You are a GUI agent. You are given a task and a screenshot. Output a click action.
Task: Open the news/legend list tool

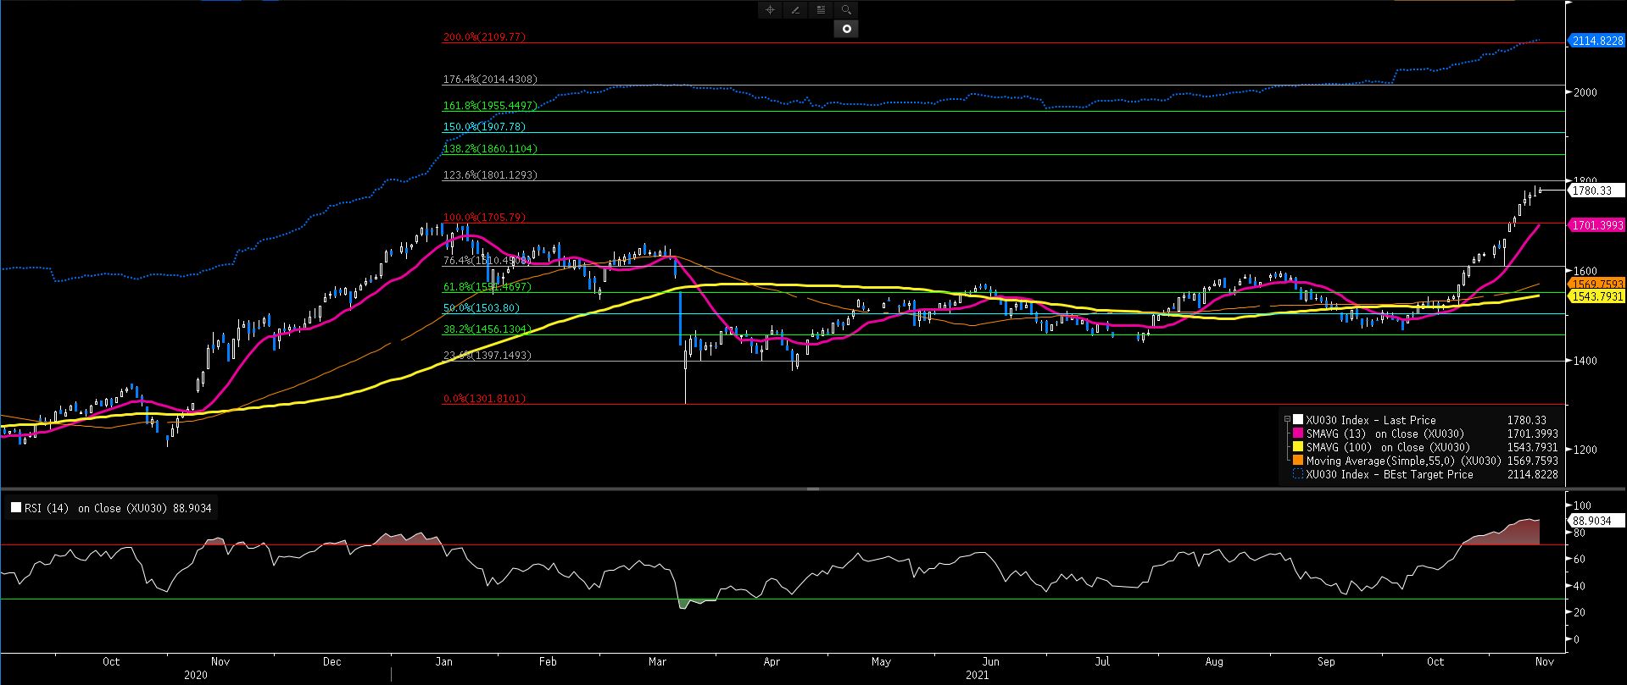pos(821,10)
